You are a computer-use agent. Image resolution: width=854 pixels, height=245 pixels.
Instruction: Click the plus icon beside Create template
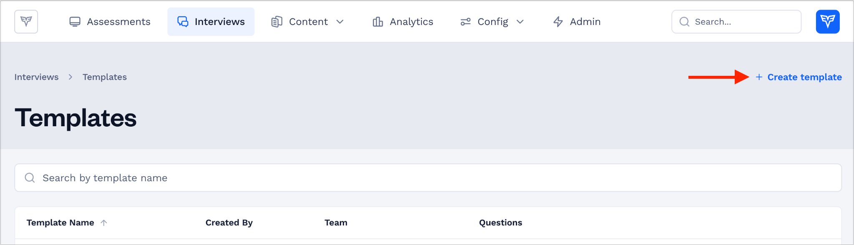point(759,77)
